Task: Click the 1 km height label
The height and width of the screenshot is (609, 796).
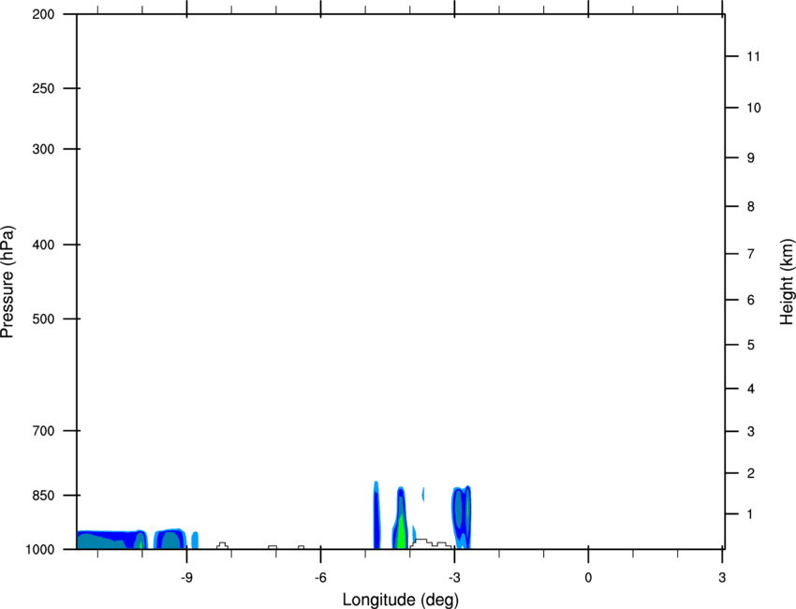Action: tap(751, 514)
